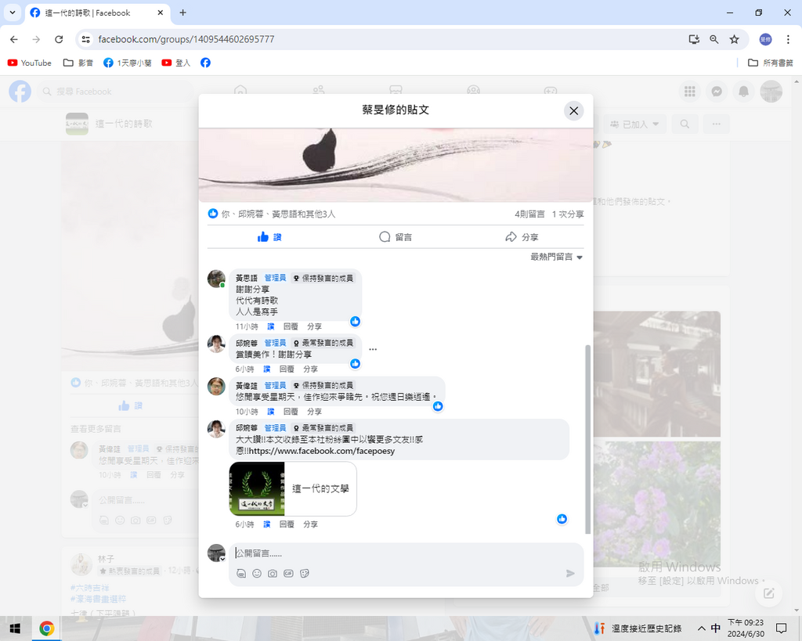The width and height of the screenshot is (802, 641).
Task: Click the send comment arrow icon
Action: coord(570,573)
